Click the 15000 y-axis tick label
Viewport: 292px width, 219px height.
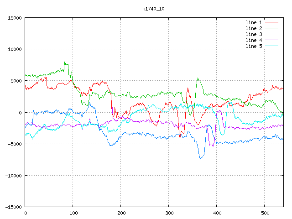(x=14, y=18)
